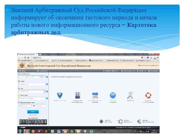
Task: Click the taskbar clock and date
Action: point(154,131)
